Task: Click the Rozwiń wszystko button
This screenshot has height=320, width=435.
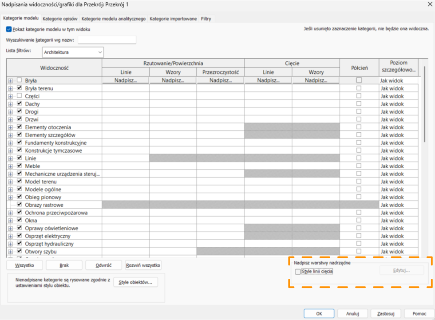Action: pyautogui.click(x=143, y=265)
